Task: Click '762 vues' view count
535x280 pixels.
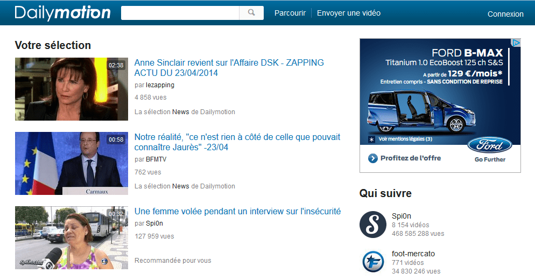Action: pos(147,172)
